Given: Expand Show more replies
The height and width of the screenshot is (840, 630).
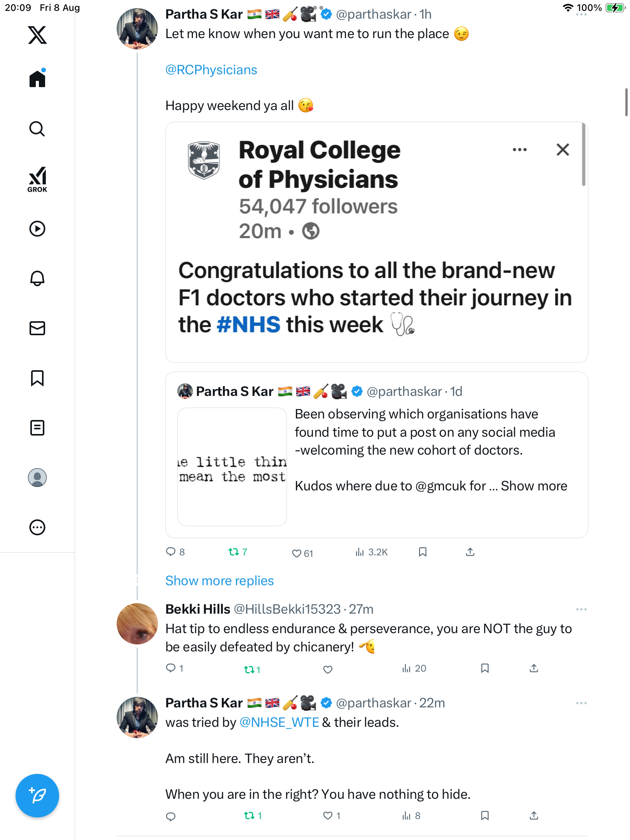Looking at the screenshot, I should 219,581.
